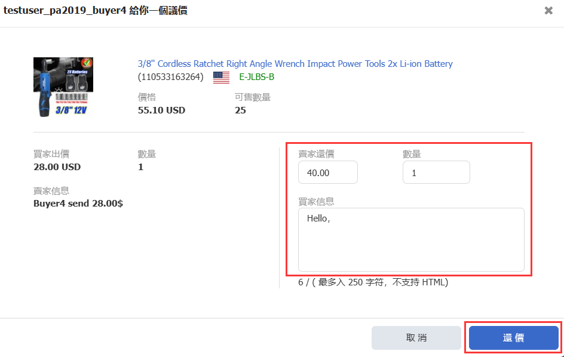Screen dimensions: 564x357
Task: Click the 賣家還價 field label
Action: (x=316, y=154)
